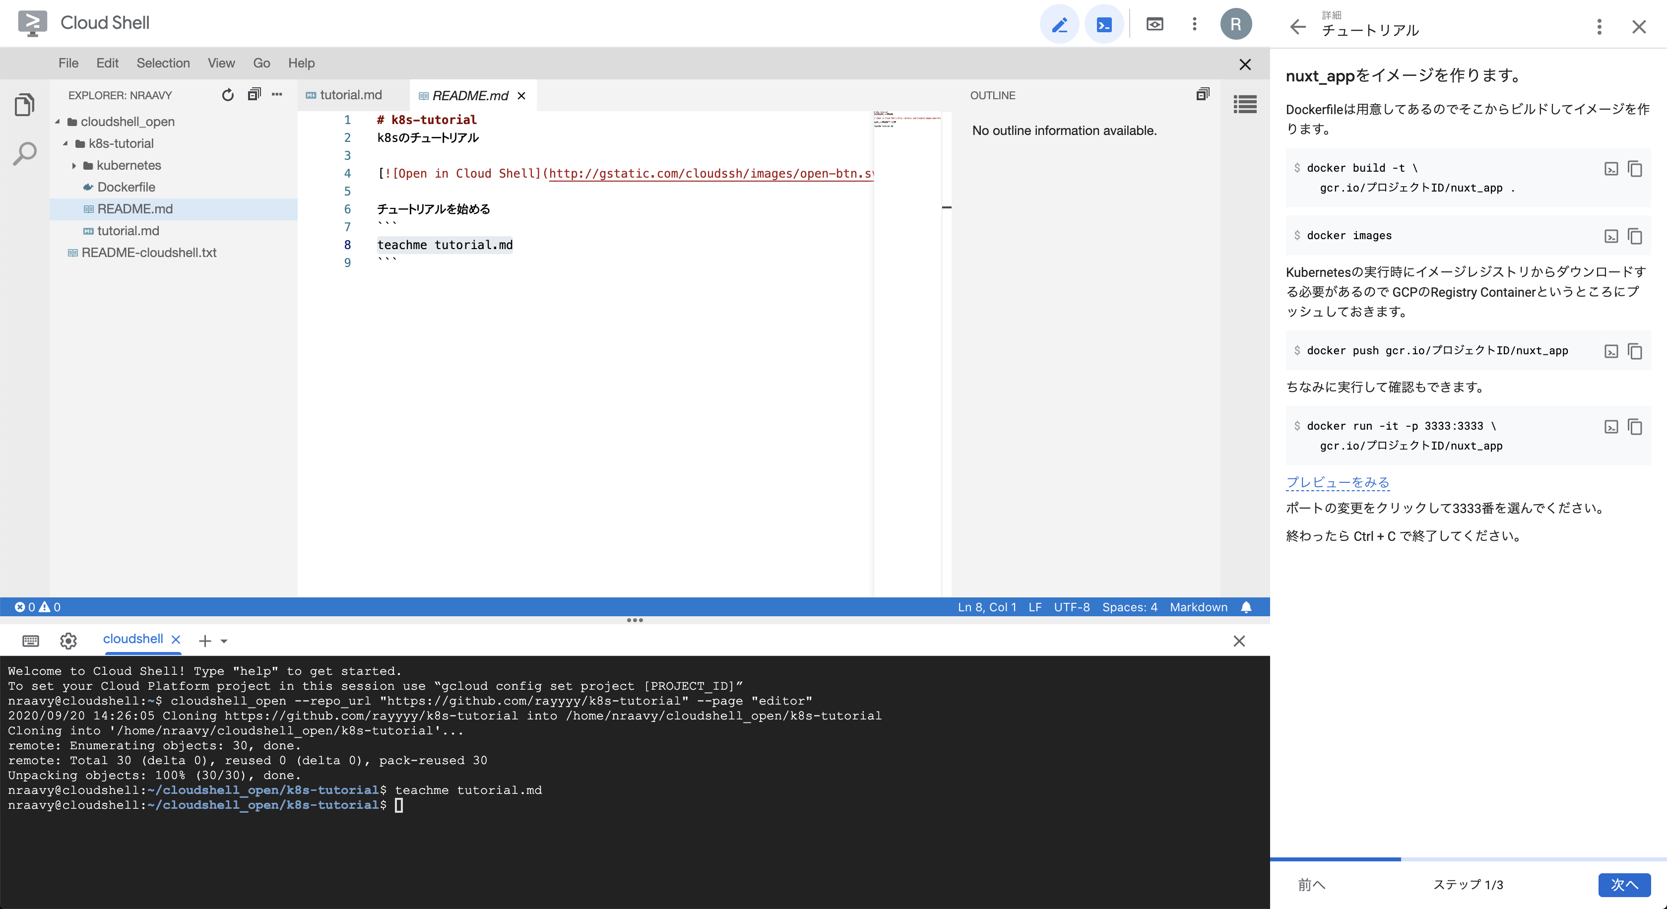Open the プレビューをみる link
The height and width of the screenshot is (909, 1667).
tap(1337, 482)
